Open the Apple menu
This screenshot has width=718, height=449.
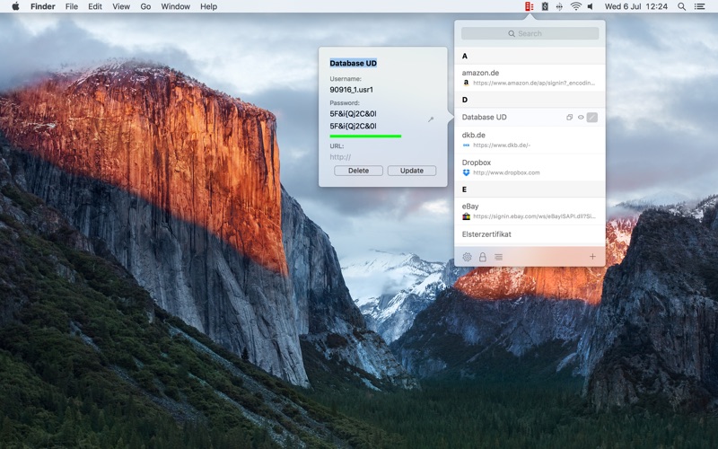click(x=15, y=6)
